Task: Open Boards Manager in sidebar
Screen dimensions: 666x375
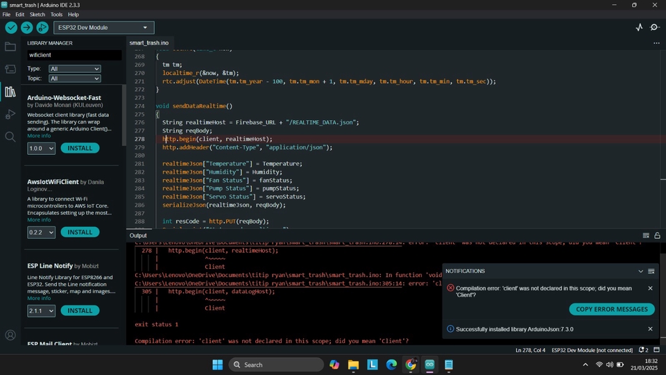Action: tap(10, 69)
